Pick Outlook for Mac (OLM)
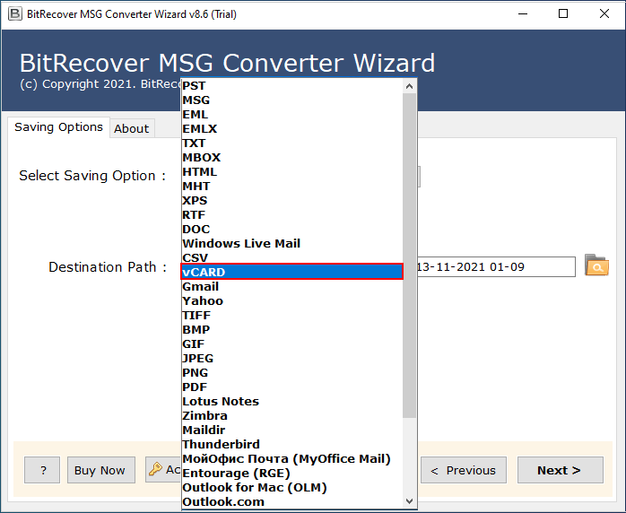Viewport: 626px width, 513px height. [x=292, y=488]
